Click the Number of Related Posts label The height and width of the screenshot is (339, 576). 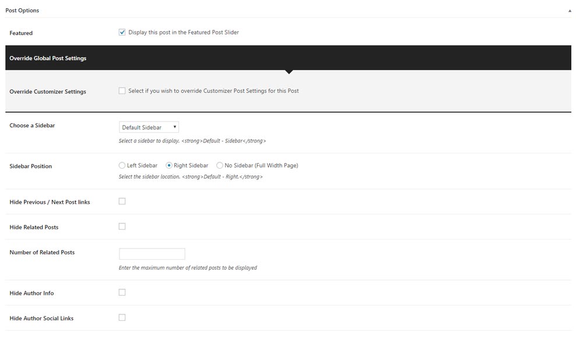[x=42, y=253]
